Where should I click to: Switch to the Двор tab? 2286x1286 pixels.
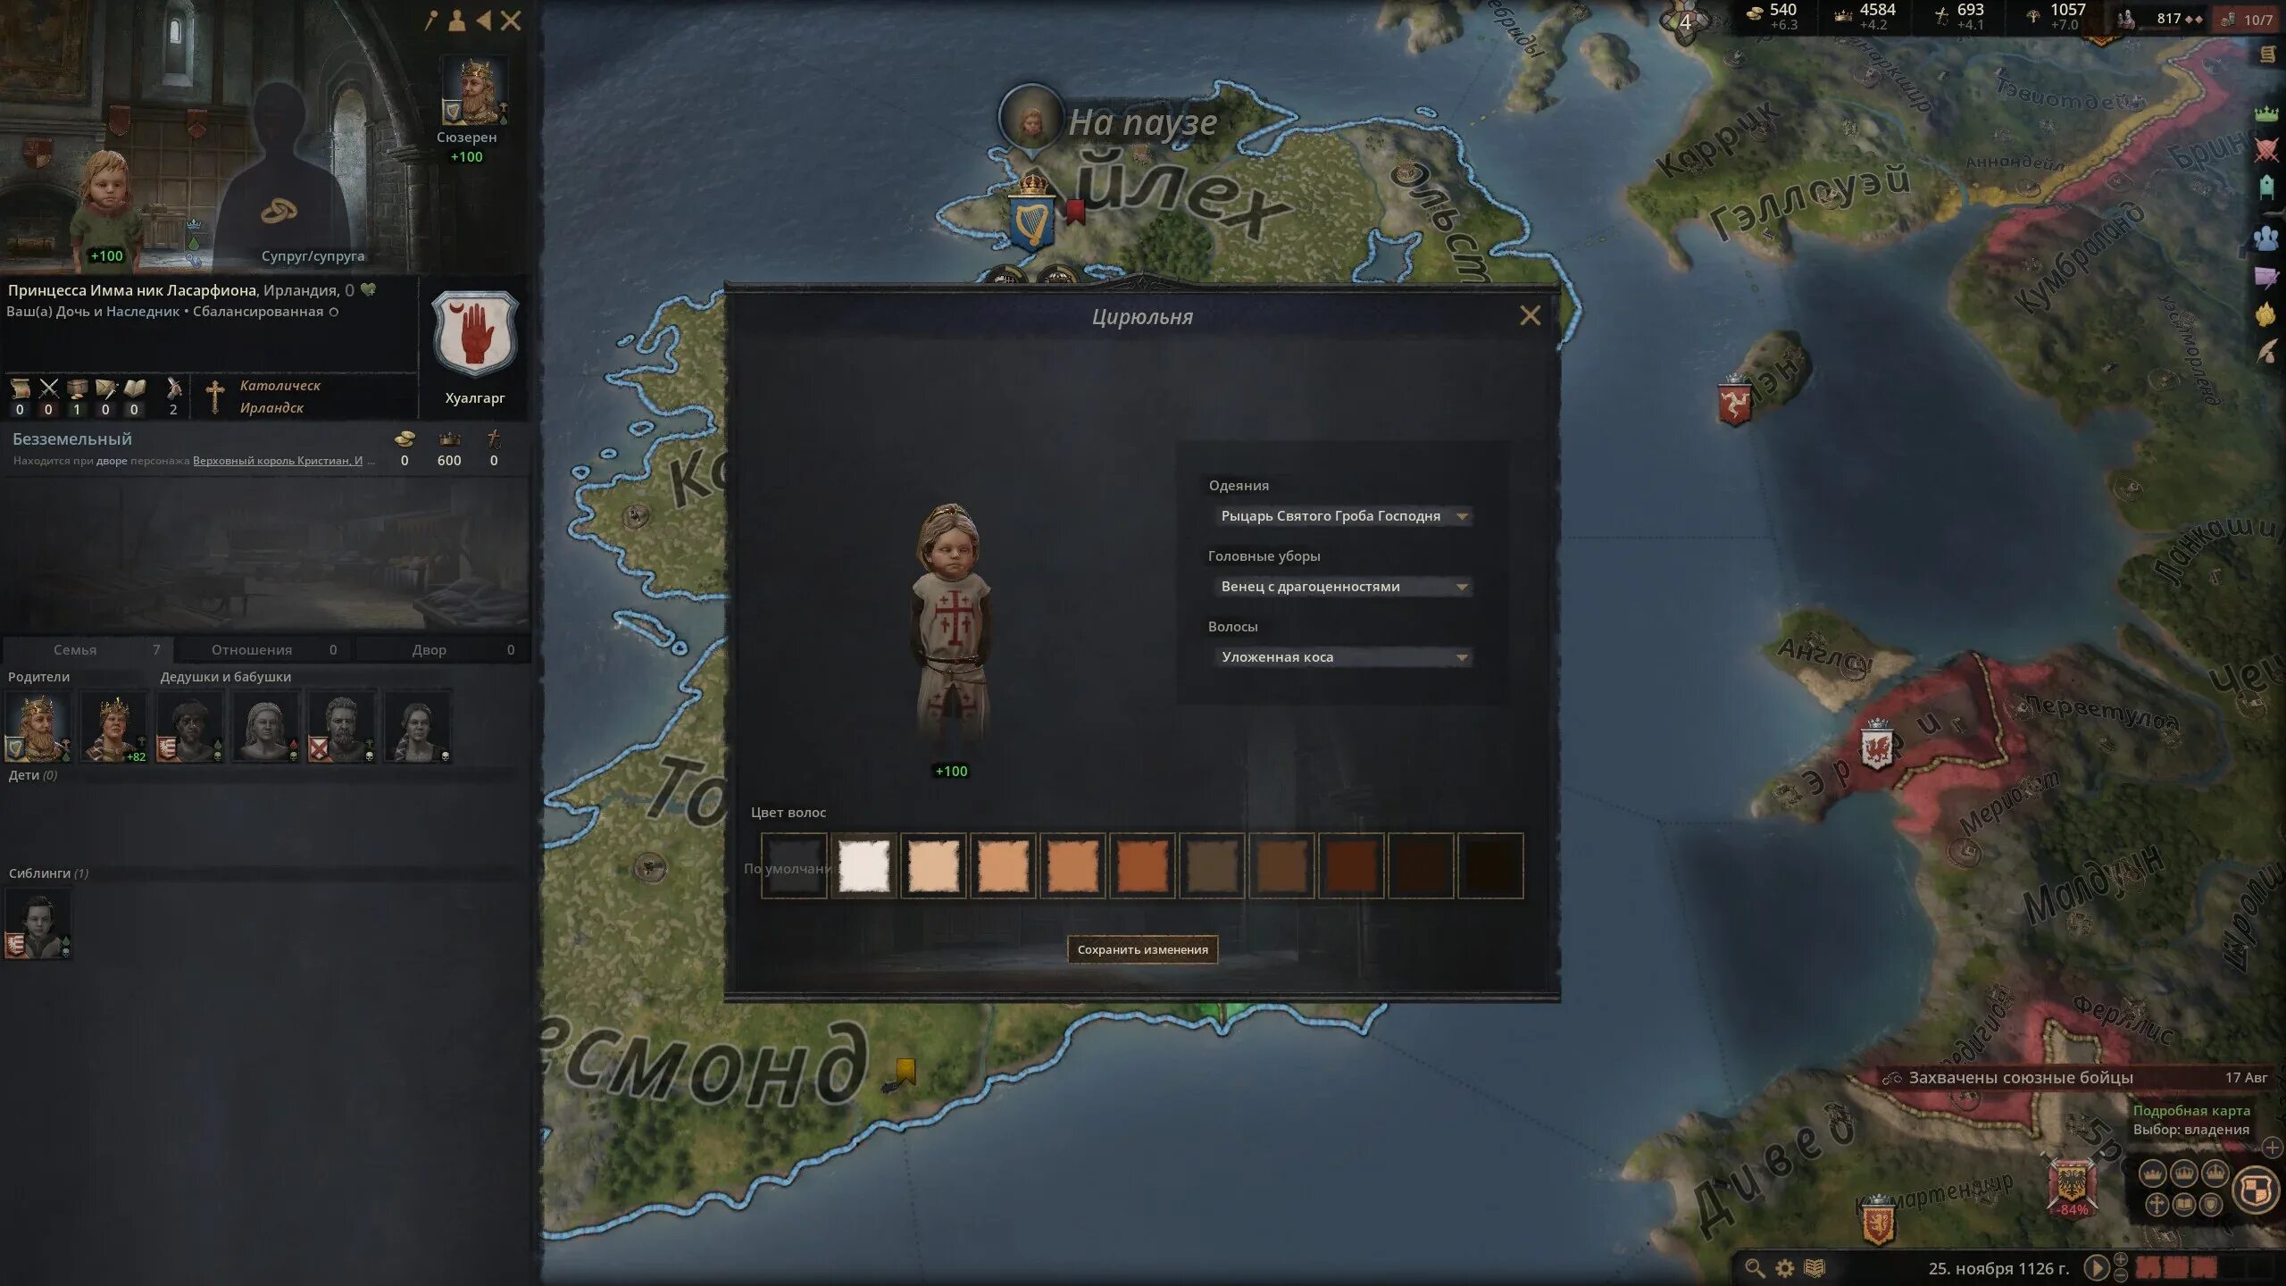(x=443, y=650)
